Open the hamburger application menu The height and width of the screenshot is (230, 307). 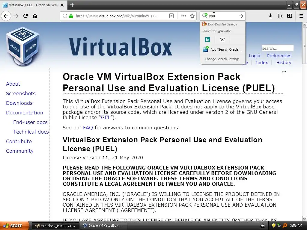click(301, 16)
